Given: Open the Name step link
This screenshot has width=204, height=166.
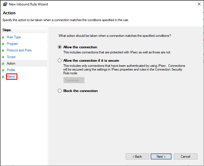Looking at the screenshot, I should (x=11, y=77).
